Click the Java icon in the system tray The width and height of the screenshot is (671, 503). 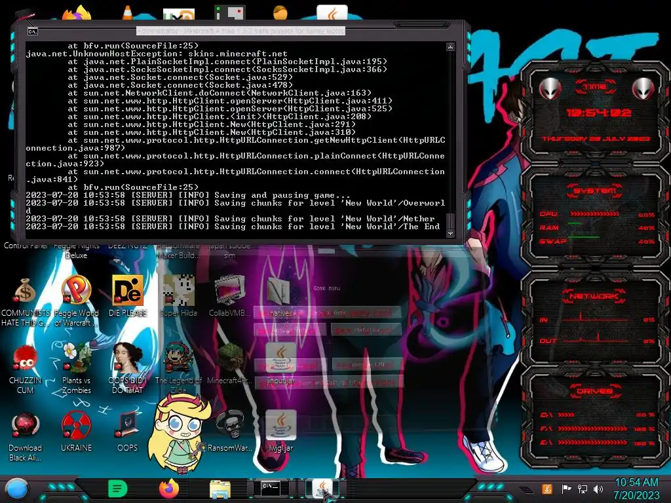click(x=546, y=489)
